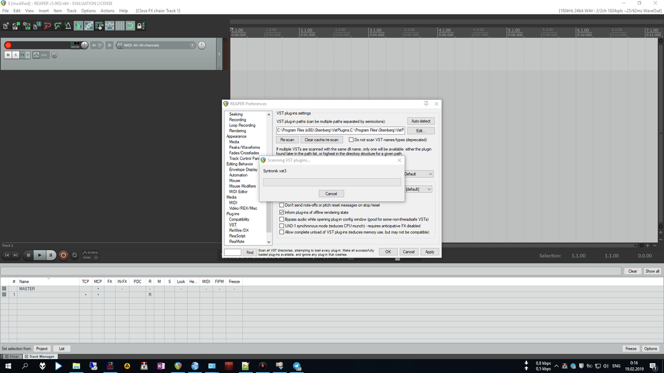Open the Insert menu
The width and height of the screenshot is (664, 373).
coord(44,10)
